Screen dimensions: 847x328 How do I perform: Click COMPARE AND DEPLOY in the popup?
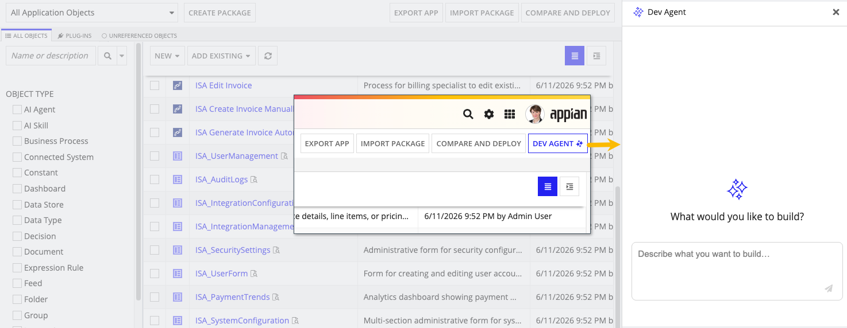[479, 143]
